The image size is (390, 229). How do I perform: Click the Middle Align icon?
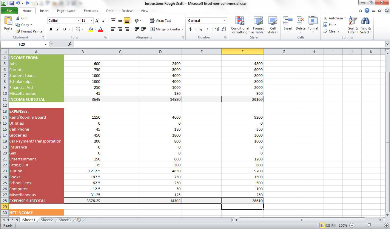(120, 21)
